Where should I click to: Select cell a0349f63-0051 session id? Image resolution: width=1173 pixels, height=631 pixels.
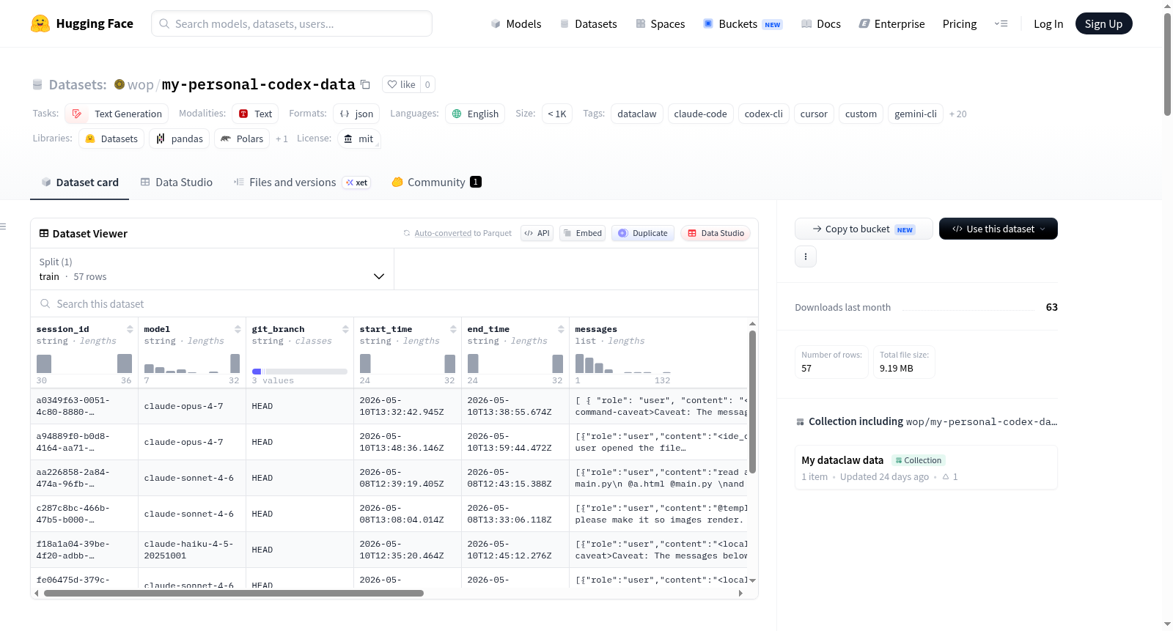(84, 406)
